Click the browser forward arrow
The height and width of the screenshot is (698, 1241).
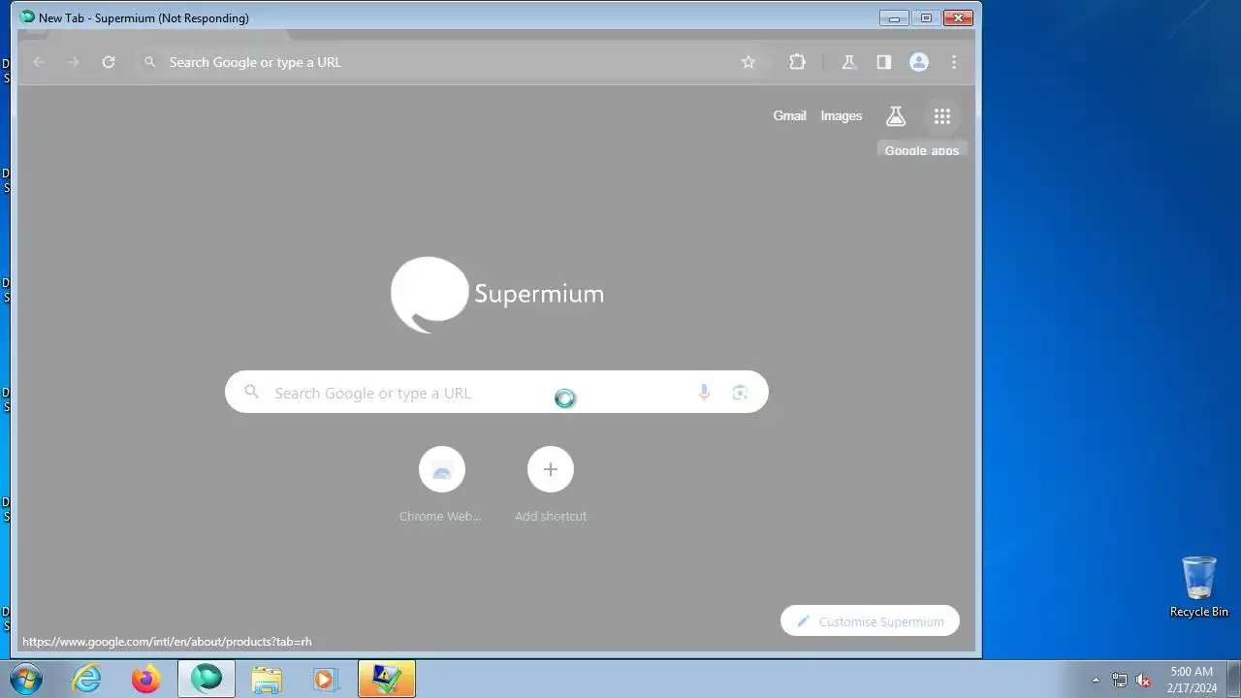pos(73,62)
